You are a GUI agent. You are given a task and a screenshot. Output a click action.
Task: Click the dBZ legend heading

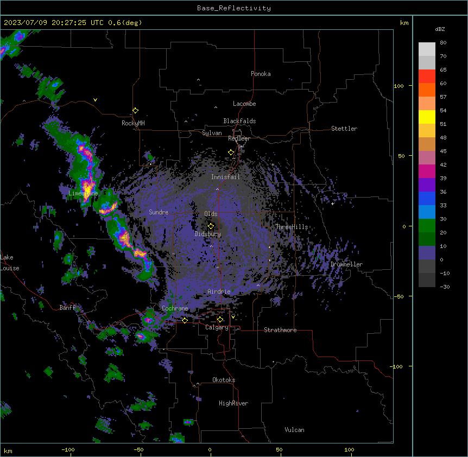point(440,29)
